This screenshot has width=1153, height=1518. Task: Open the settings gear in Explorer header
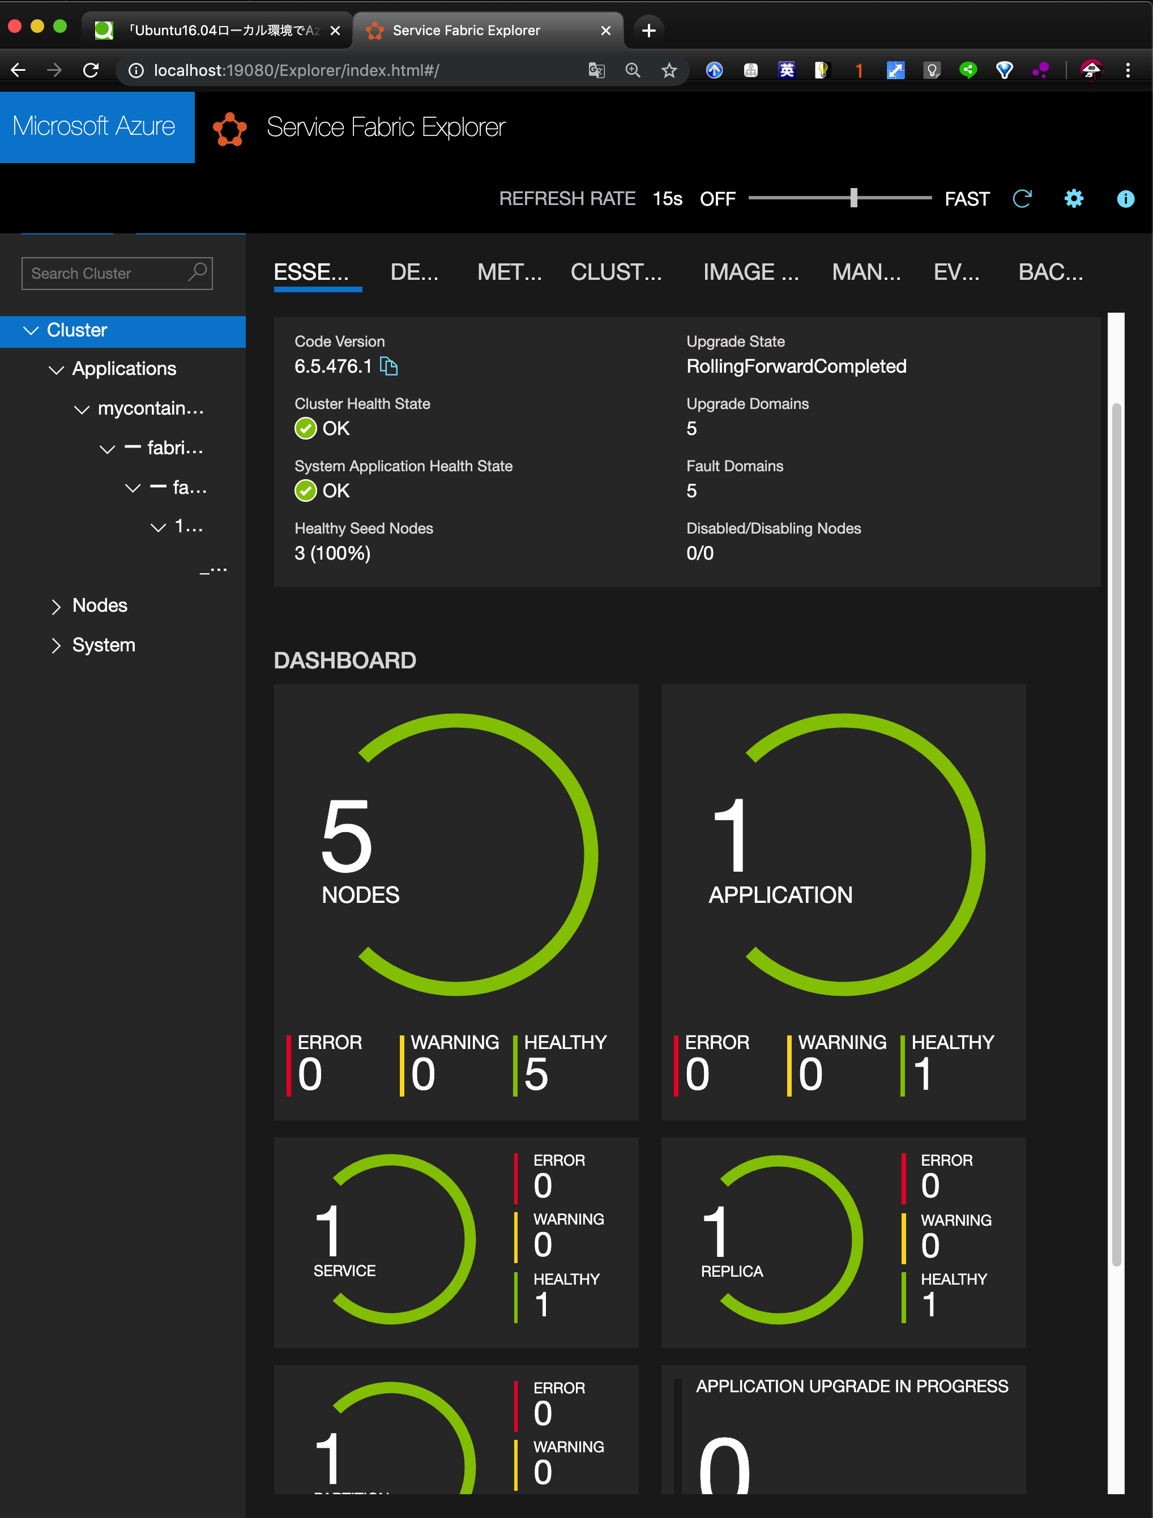pos(1073,199)
